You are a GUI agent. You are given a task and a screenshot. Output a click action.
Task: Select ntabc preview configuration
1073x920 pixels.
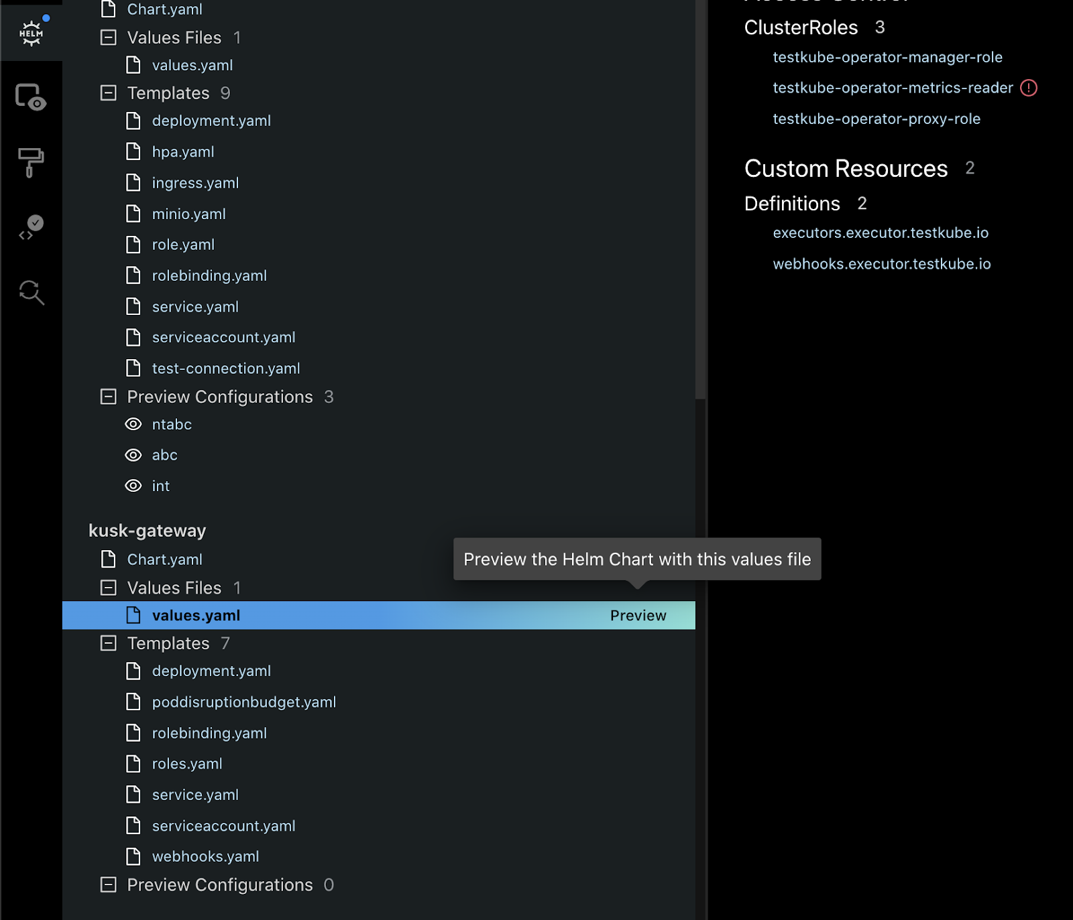click(172, 425)
